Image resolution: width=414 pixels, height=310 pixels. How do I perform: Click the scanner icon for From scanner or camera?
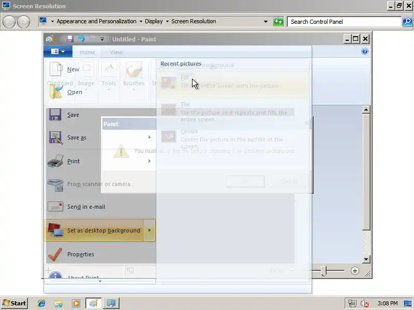55,184
